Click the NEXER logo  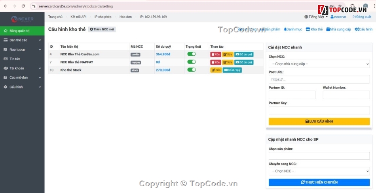[22, 19]
